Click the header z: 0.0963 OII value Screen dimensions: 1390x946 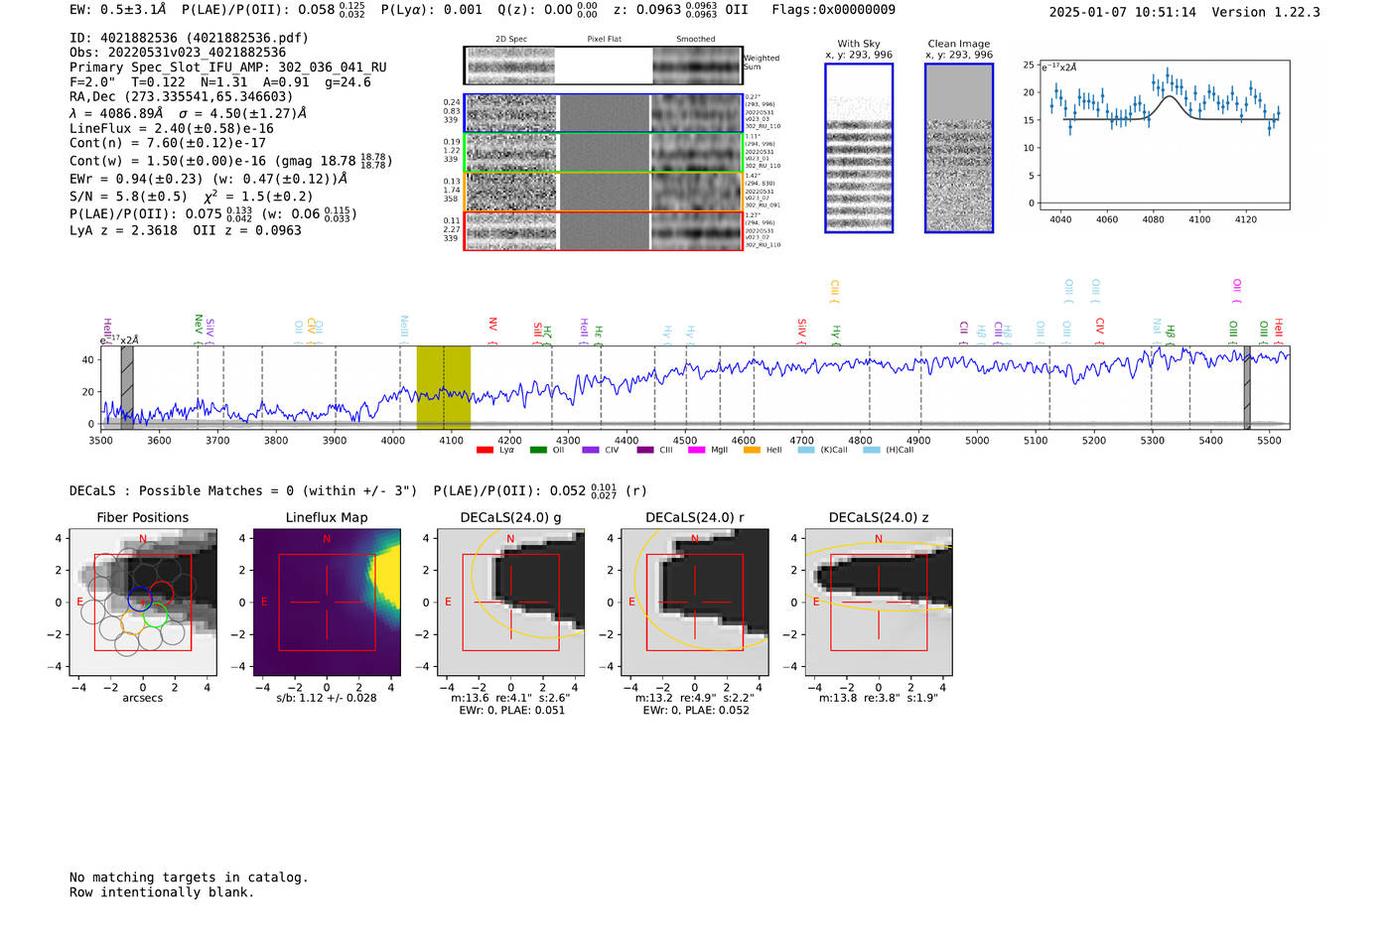[x=681, y=10]
